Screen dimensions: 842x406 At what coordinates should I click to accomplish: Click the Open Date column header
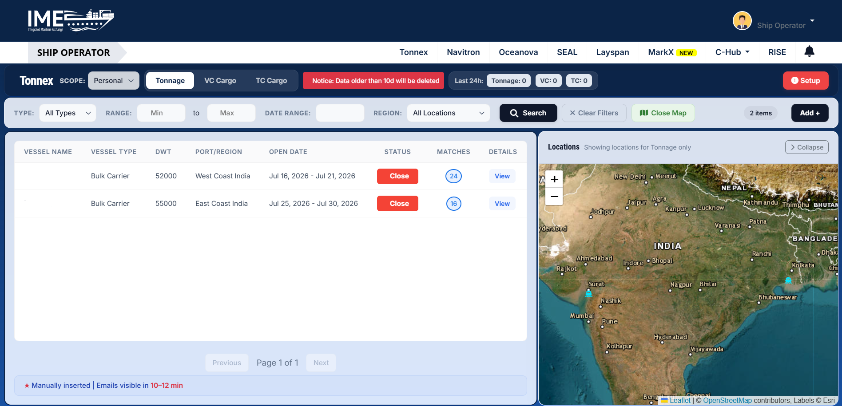288,152
